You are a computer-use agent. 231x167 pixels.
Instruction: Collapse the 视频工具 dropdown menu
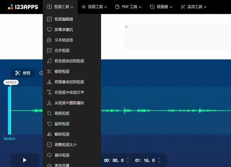click(60, 7)
